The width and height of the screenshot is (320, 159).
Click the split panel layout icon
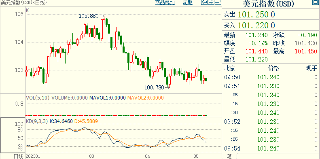[218, 2]
